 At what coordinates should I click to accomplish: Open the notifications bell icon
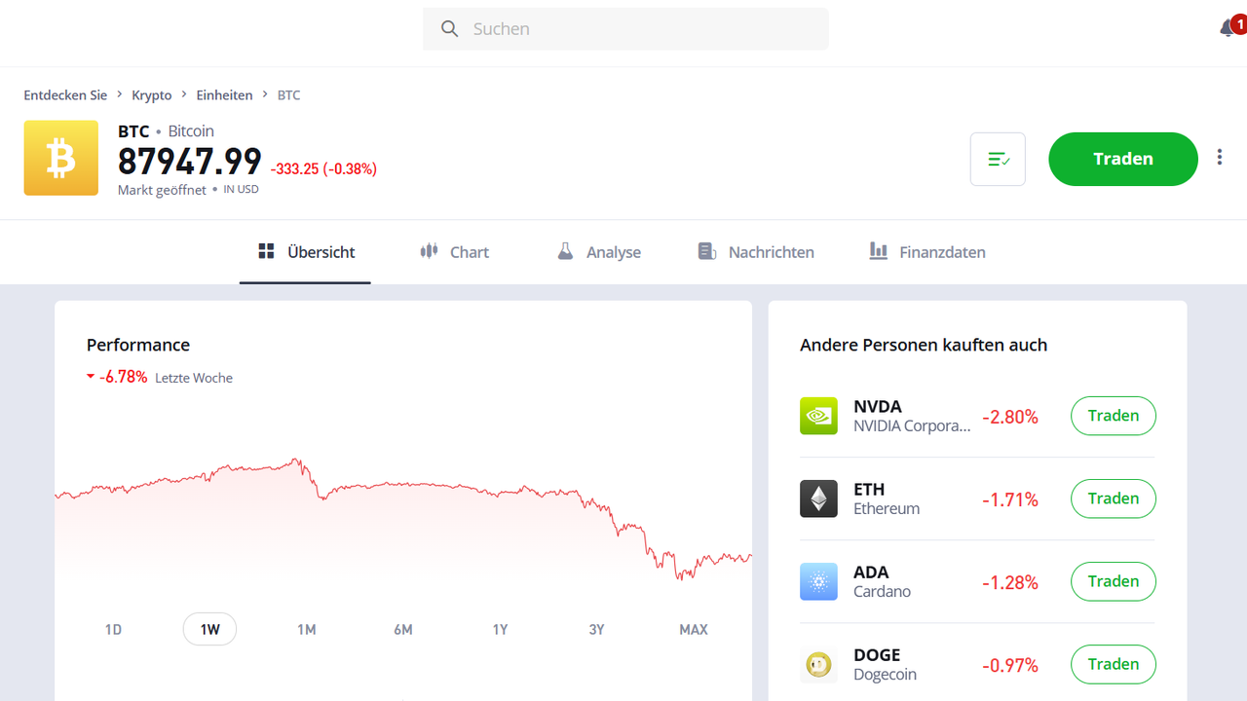pyautogui.click(x=1228, y=28)
